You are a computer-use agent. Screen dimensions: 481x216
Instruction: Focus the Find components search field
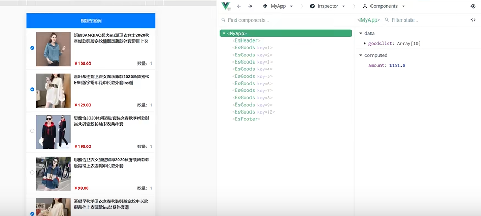pyautogui.click(x=287, y=20)
